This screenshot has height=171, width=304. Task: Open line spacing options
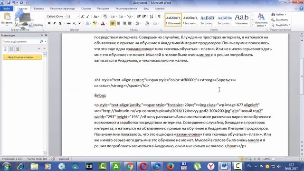click(138, 23)
